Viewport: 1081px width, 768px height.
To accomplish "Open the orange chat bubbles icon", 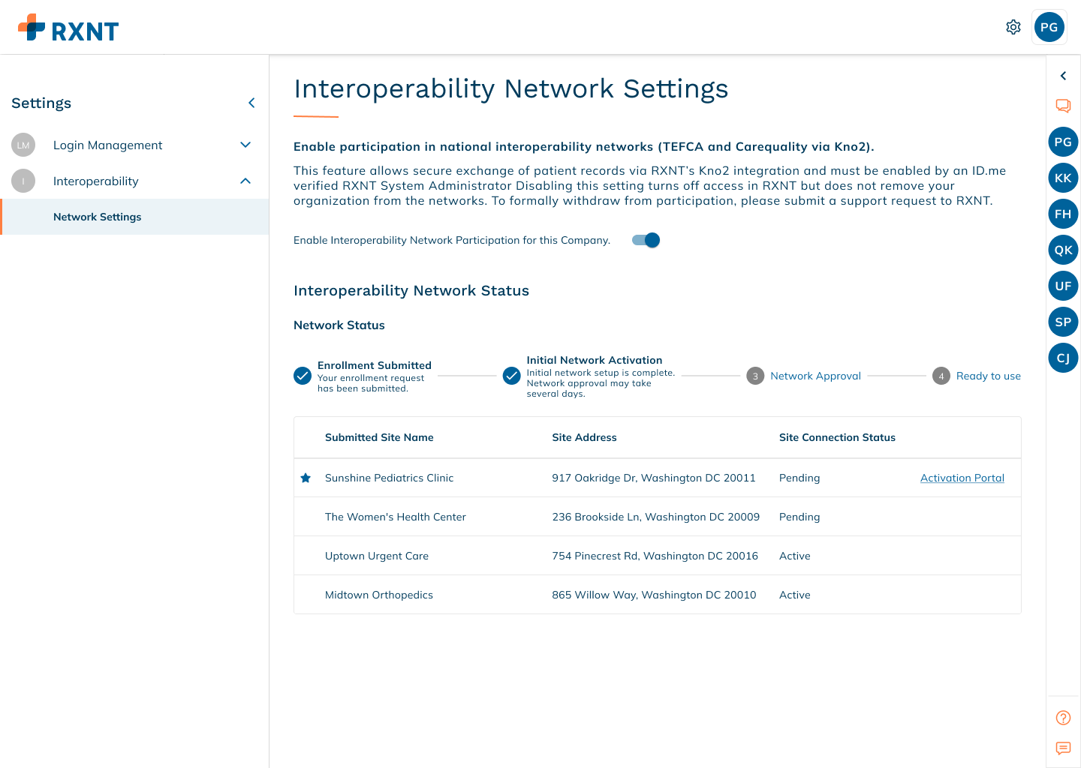I will click(1063, 106).
